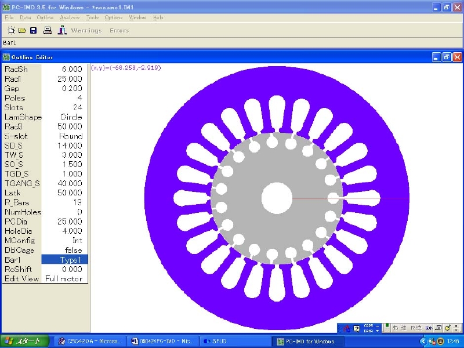This screenshot has width=464, height=348.
Task: Click PC-IMD for Windows taskbar button
Action: pyautogui.click(x=308, y=342)
